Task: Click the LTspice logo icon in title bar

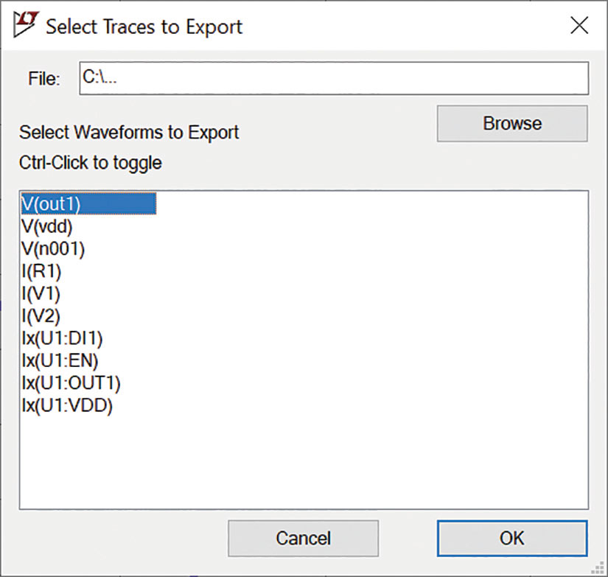Action: pos(26,24)
